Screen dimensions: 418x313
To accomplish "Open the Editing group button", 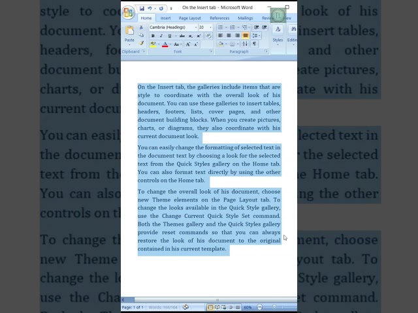I will click(292, 35).
